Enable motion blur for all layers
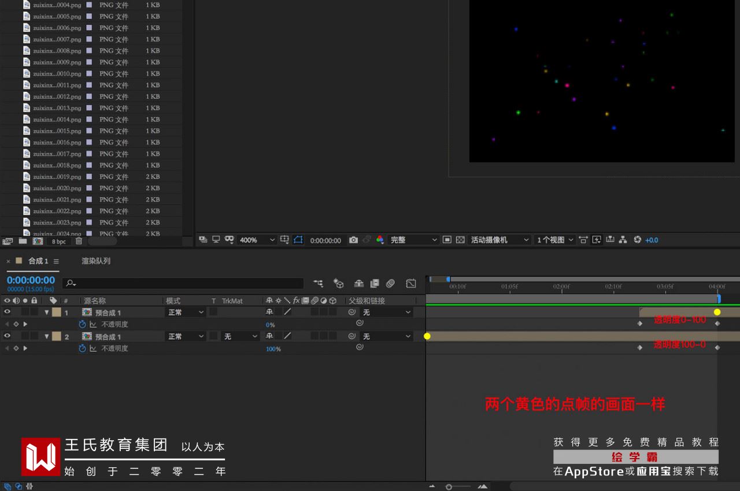 pyautogui.click(x=391, y=283)
